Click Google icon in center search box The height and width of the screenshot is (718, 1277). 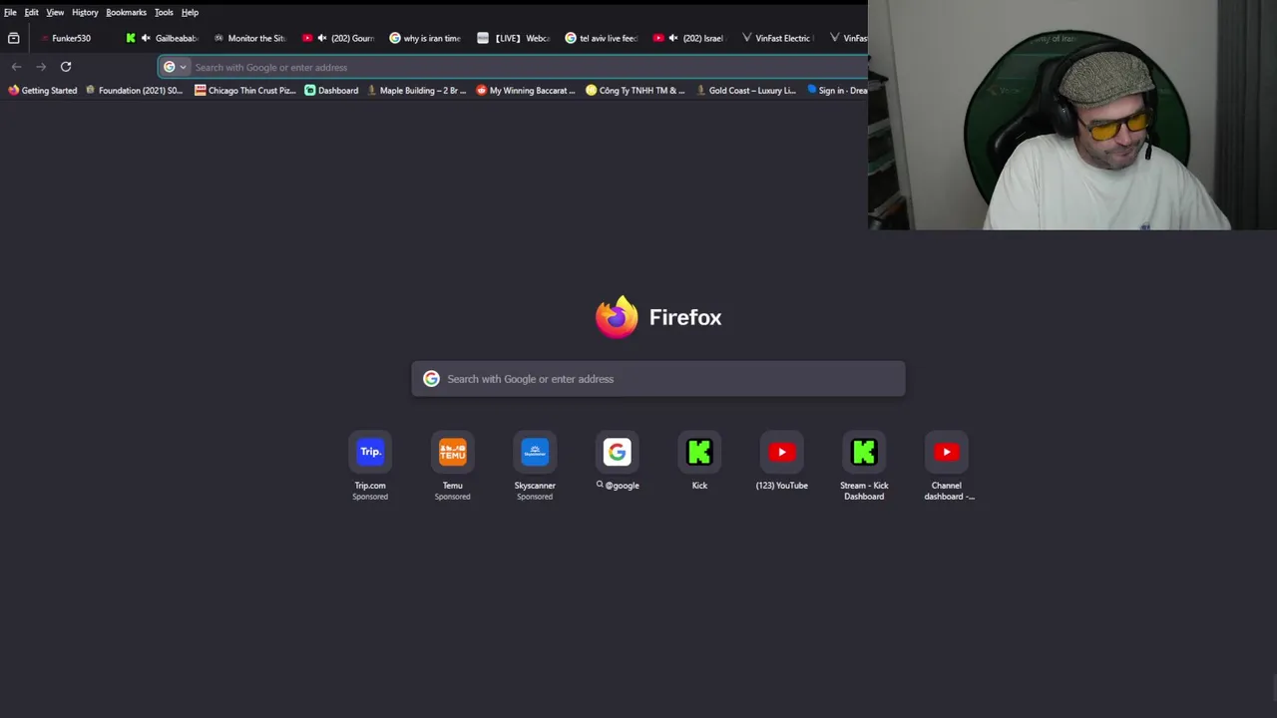[431, 379]
